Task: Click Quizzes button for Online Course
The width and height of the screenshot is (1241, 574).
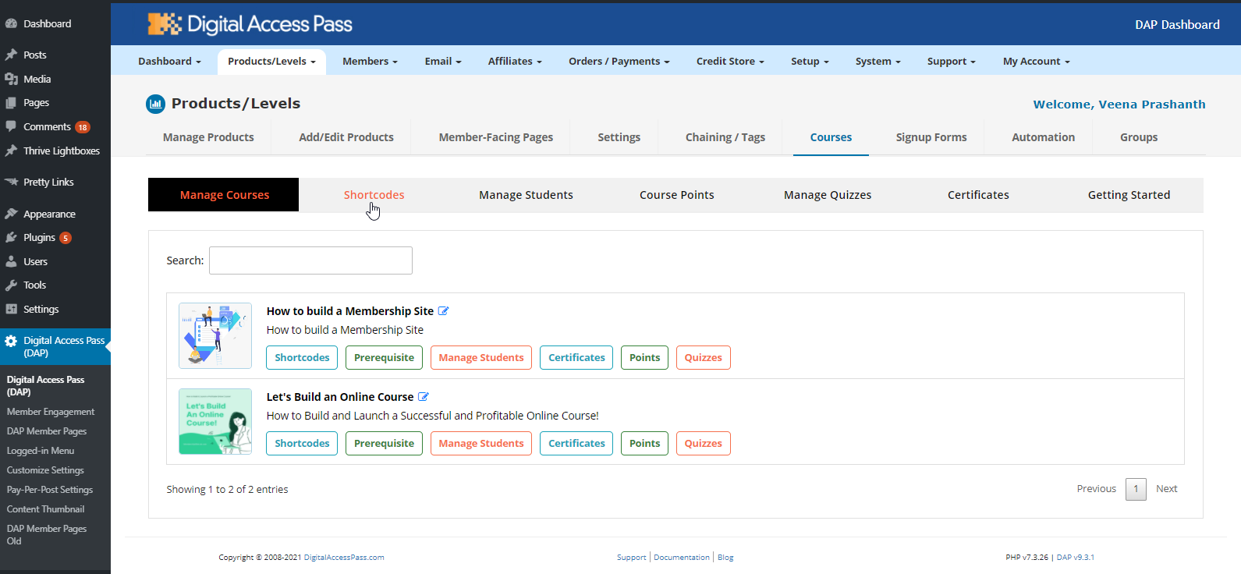Action: click(703, 444)
